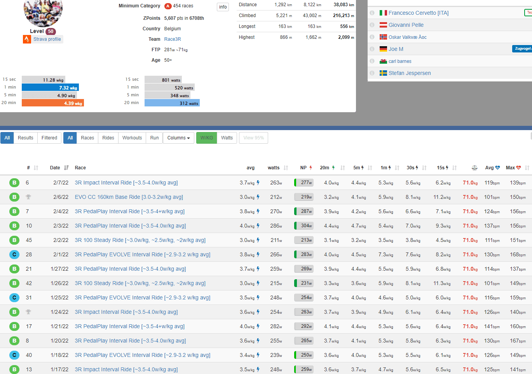The width and height of the screenshot is (532, 374).
Task: Click the Max heart rate header icon
Action: [x=518, y=168]
